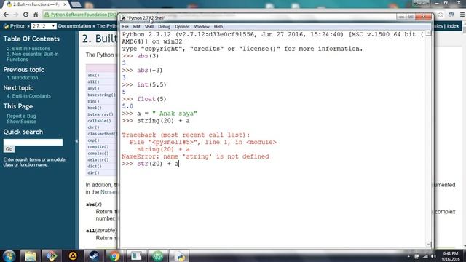This screenshot has height=262, width=466.
Task: Click callable() in the functions table
Action: 99,121
